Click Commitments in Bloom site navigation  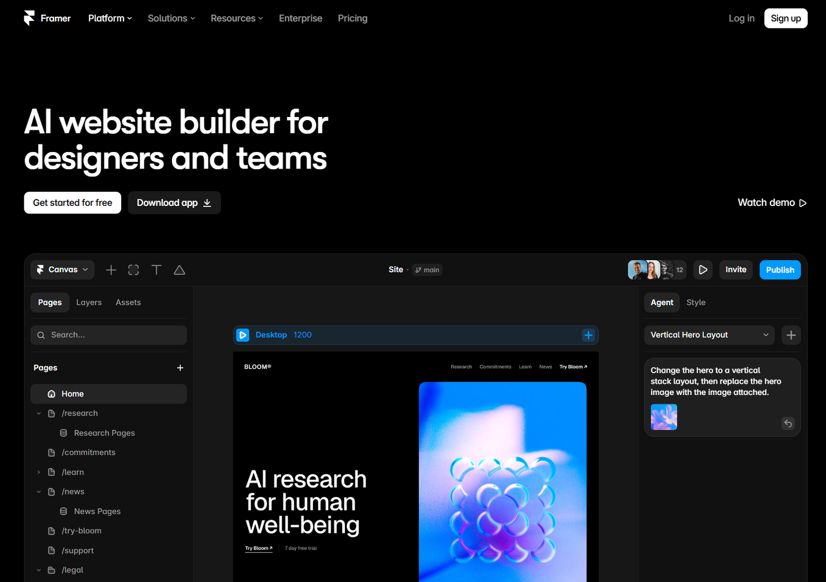pos(495,367)
